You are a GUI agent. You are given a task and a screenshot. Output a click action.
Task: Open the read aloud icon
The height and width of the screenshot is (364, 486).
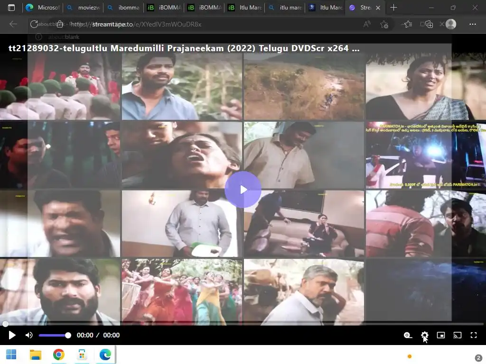[x=367, y=24]
